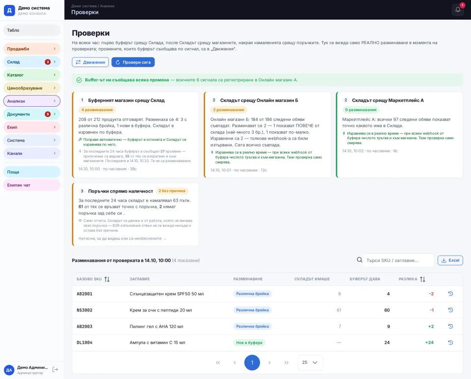Expand the Документи menu chevron
Image resolution: width=471 pixels, height=379 pixels.
click(x=54, y=114)
